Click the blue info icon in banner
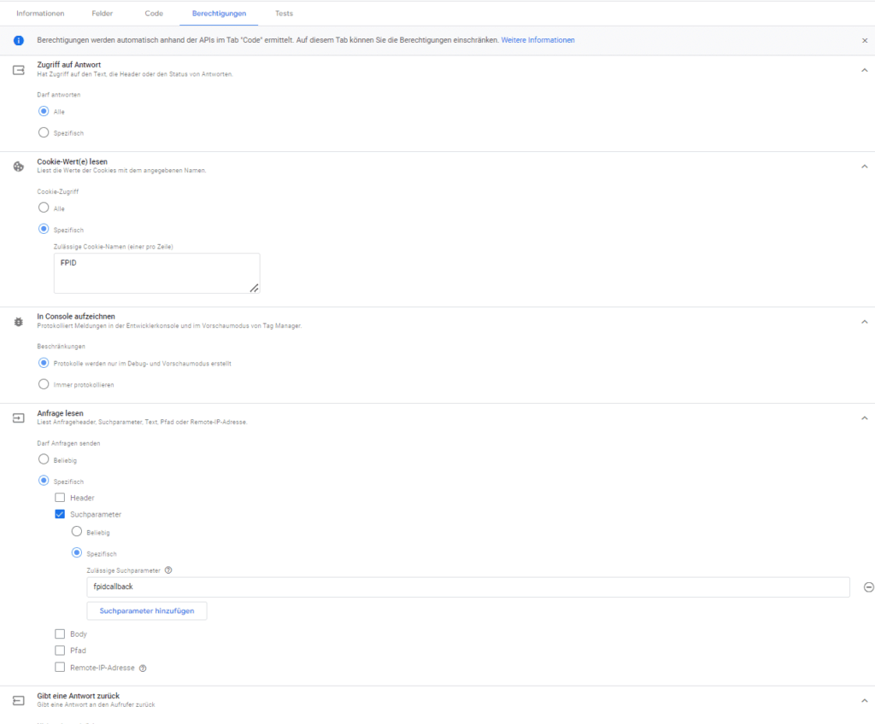 pos(19,40)
